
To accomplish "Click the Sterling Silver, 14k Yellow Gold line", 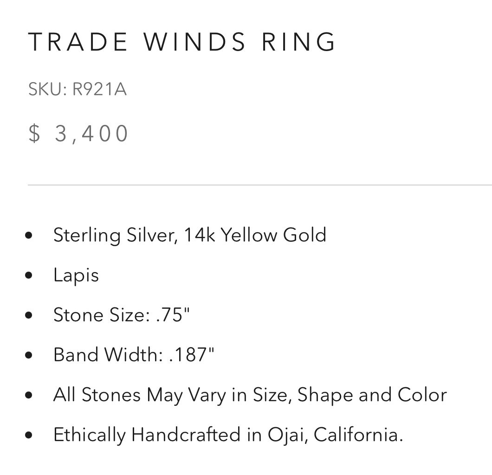I will 190,235.
